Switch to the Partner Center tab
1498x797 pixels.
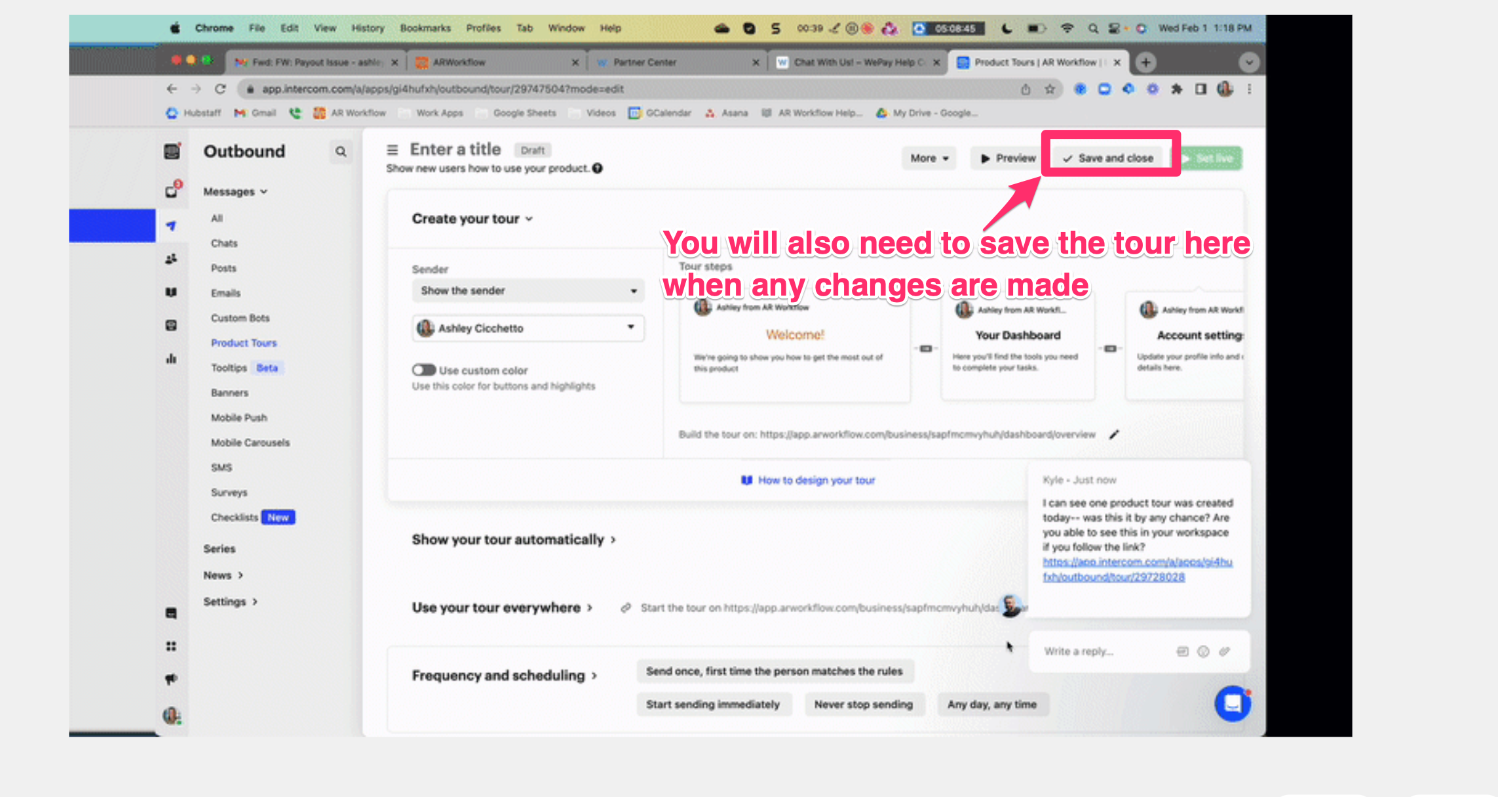tap(676, 62)
